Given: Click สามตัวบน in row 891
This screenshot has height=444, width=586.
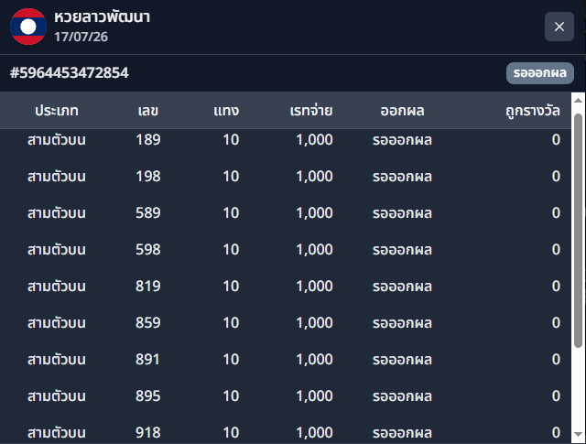Looking at the screenshot, I should click(57, 360).
